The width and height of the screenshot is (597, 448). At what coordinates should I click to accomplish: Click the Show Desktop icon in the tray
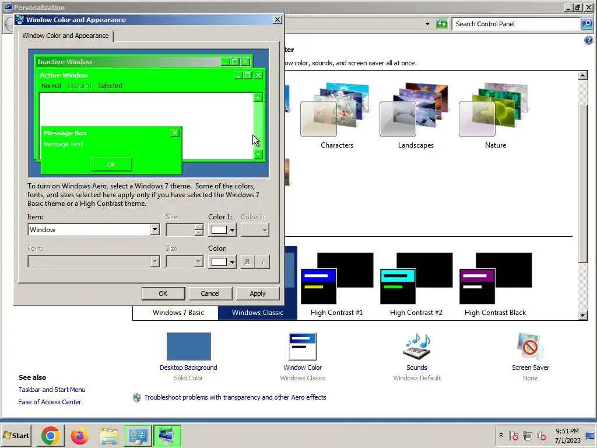(x=590, y=435)
